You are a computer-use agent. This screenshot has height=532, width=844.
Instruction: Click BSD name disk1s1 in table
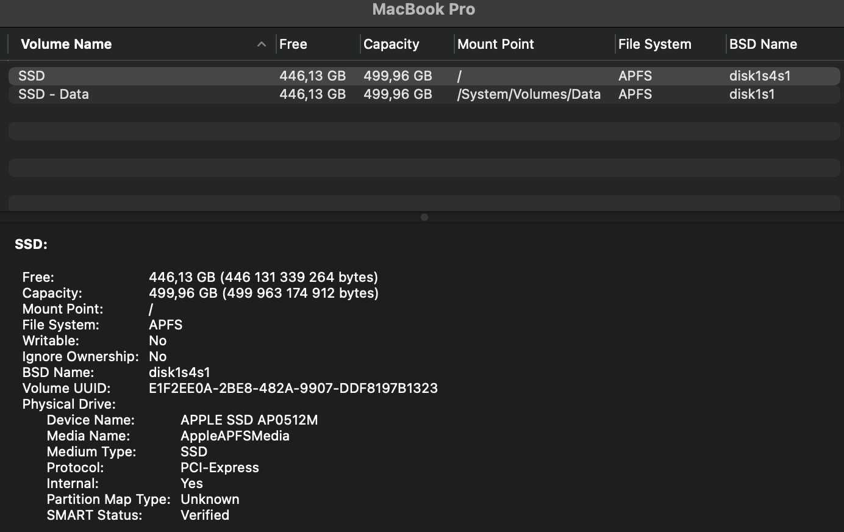[752, 94]
